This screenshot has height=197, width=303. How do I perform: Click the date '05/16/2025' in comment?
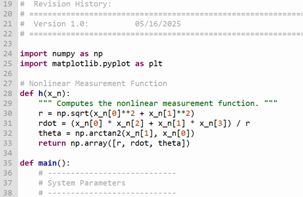click(158, 24)
